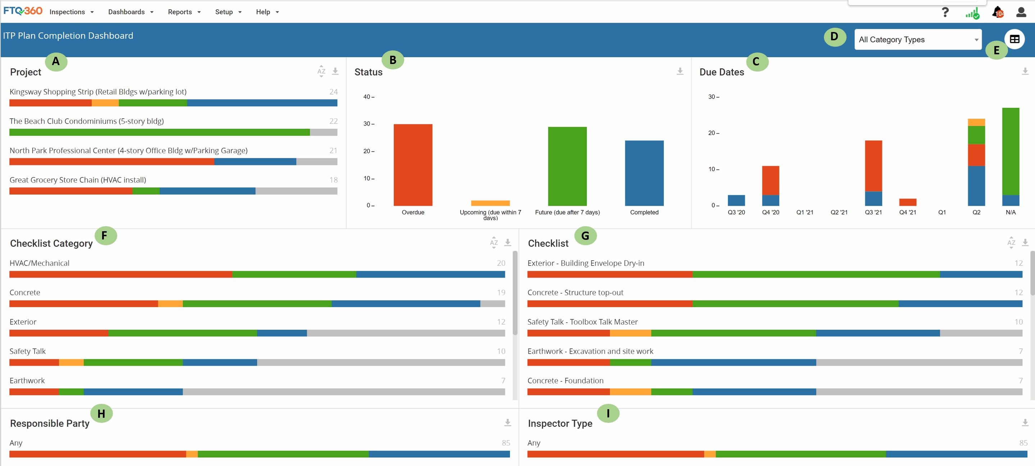Open the user profile icon
The height and width of the screenshot is (466, 1035).
(1021, 12)
